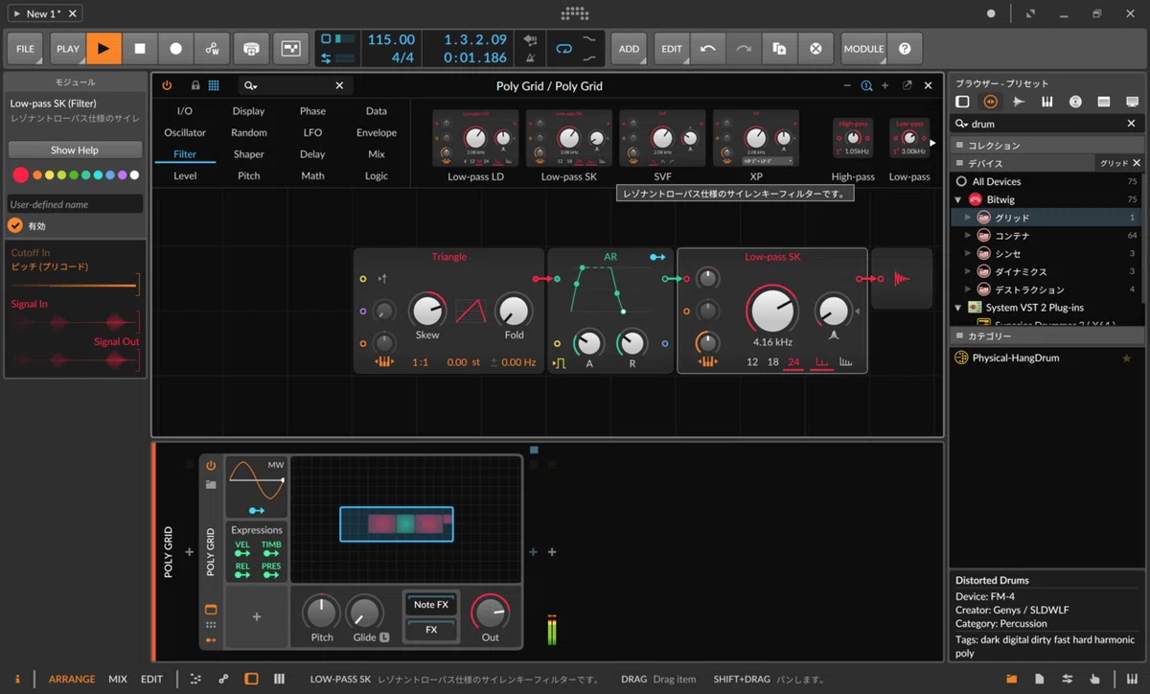
Task: Select the Filter module category
Action: [185, 154]
